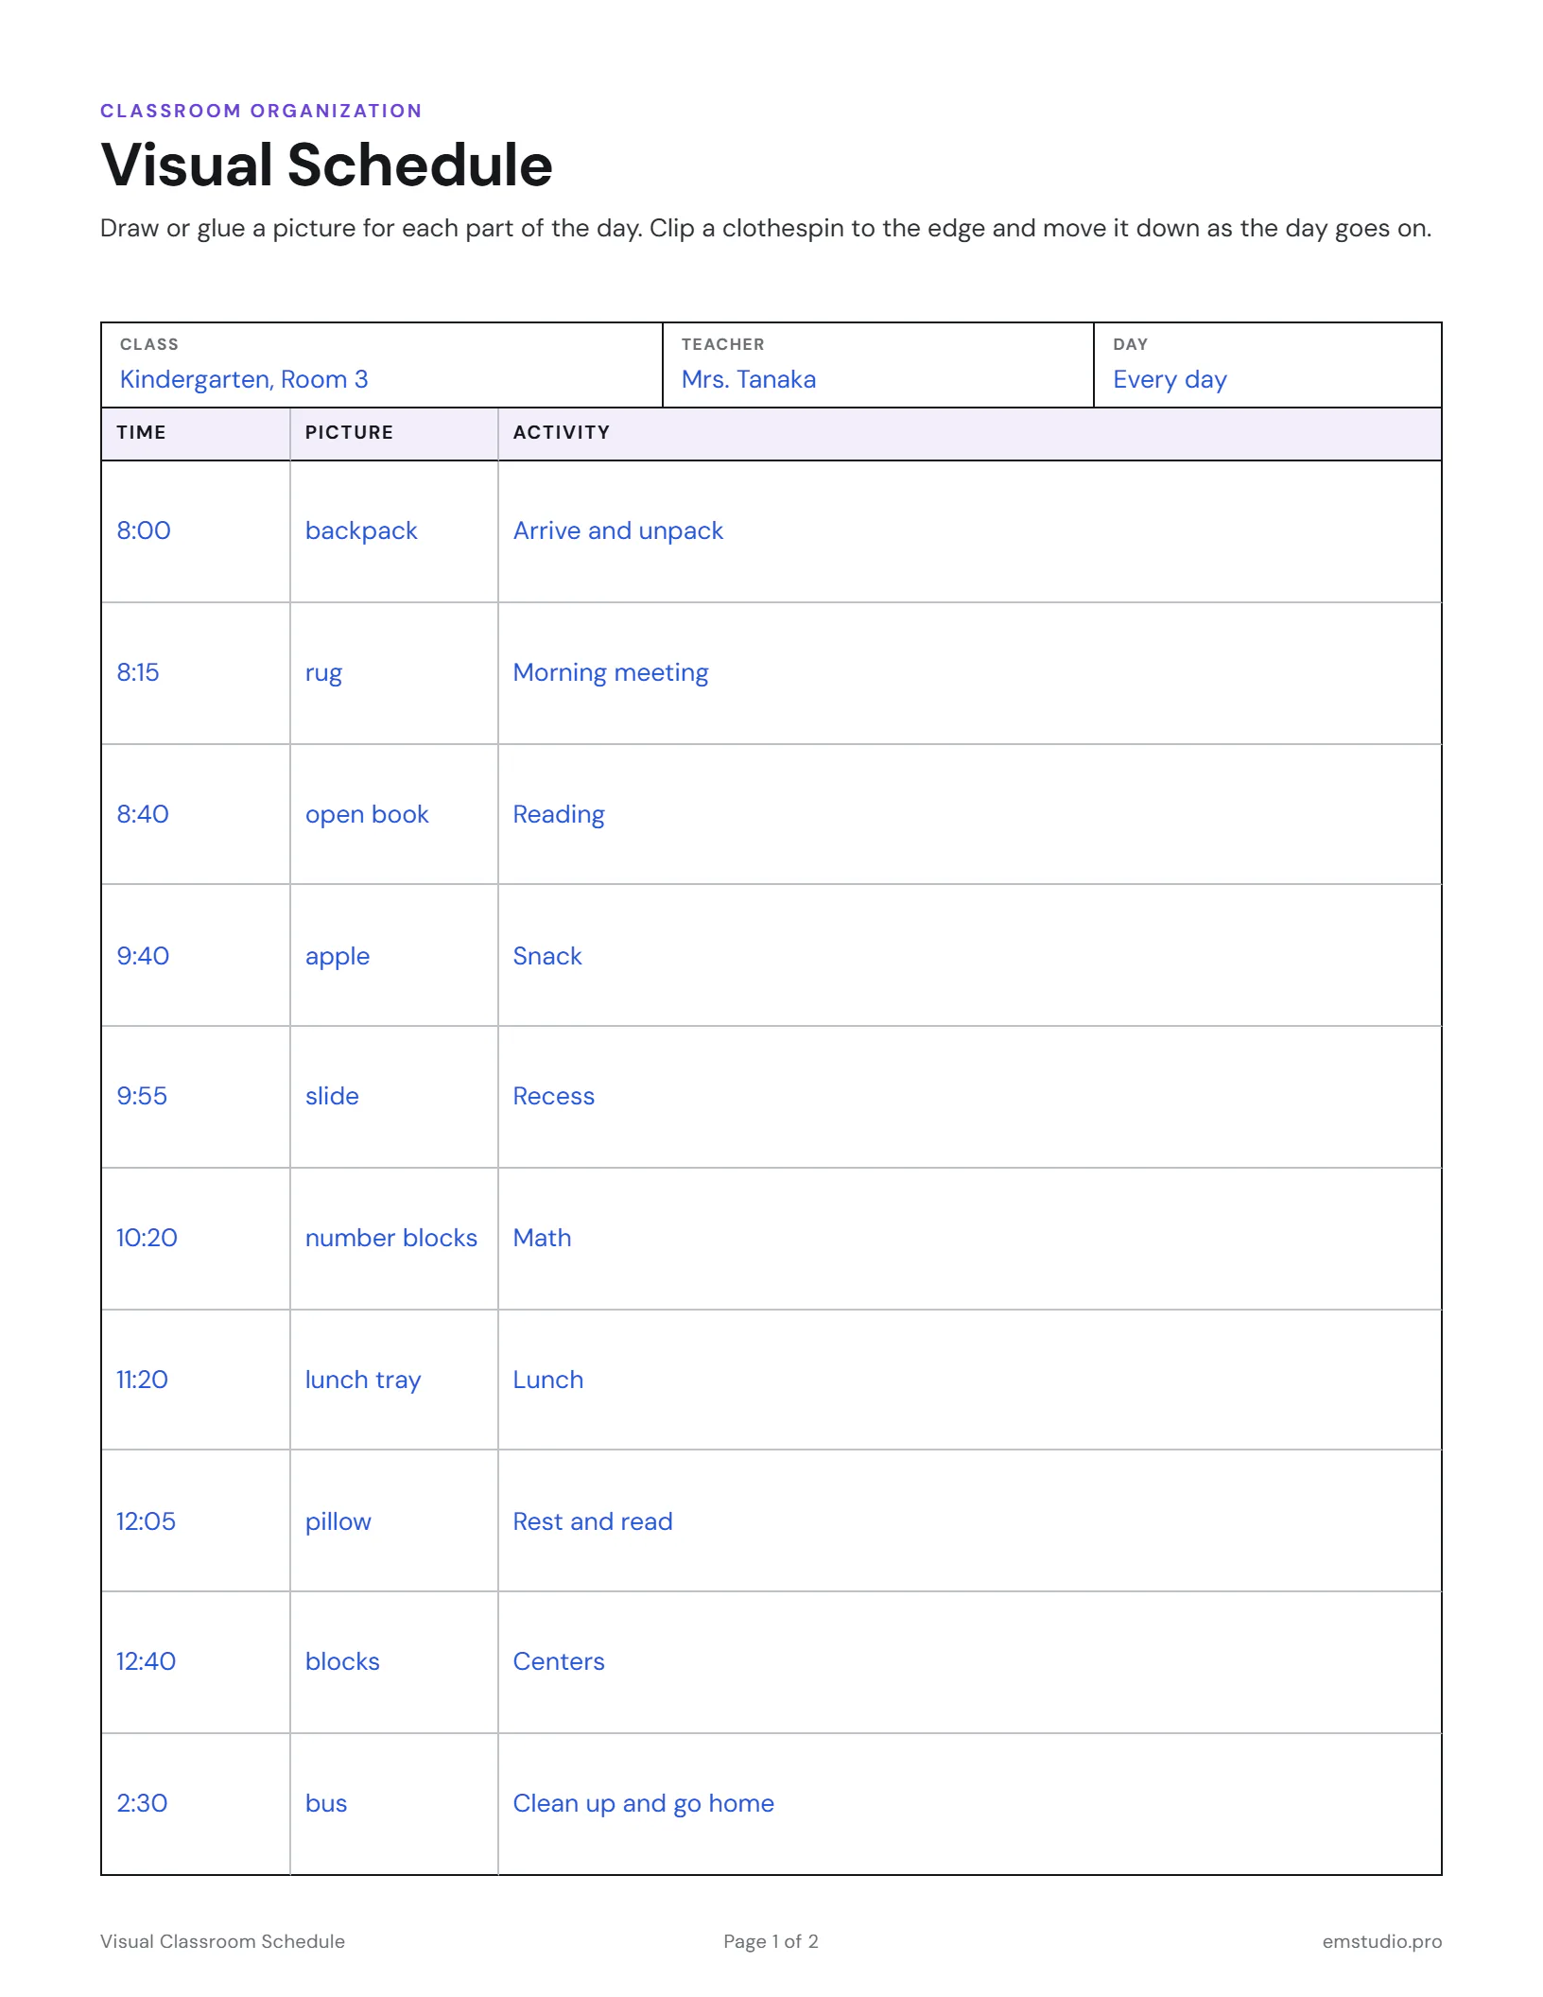Click the 'PICTURE' column header
1543x1997 pixels.
394,434
